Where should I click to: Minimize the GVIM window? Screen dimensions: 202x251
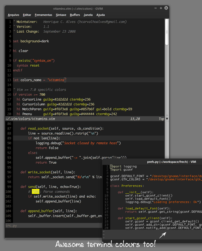tap(156, 8)
